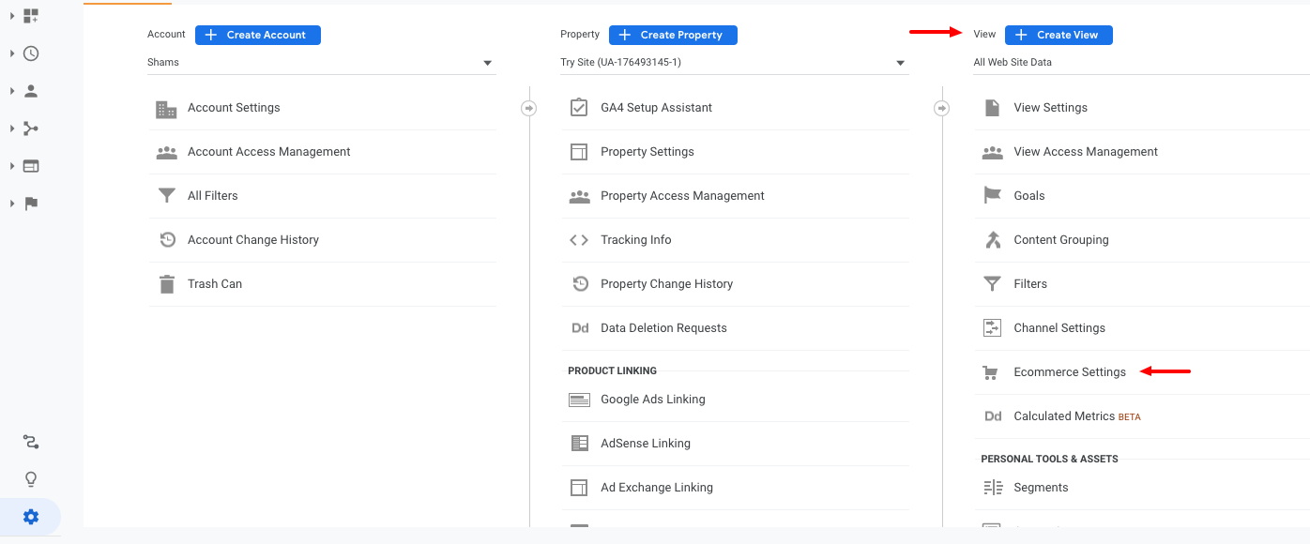Open Tracking Info in the Property column
This screenshot has width=1310, height=544.
(x=635, y=239)
